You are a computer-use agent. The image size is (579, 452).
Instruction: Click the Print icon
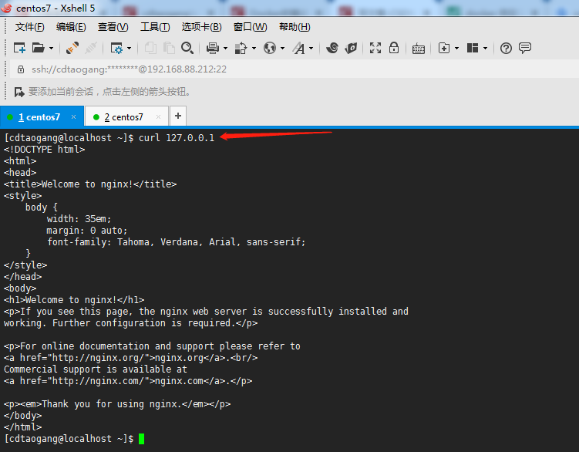[x=213, y=48]
